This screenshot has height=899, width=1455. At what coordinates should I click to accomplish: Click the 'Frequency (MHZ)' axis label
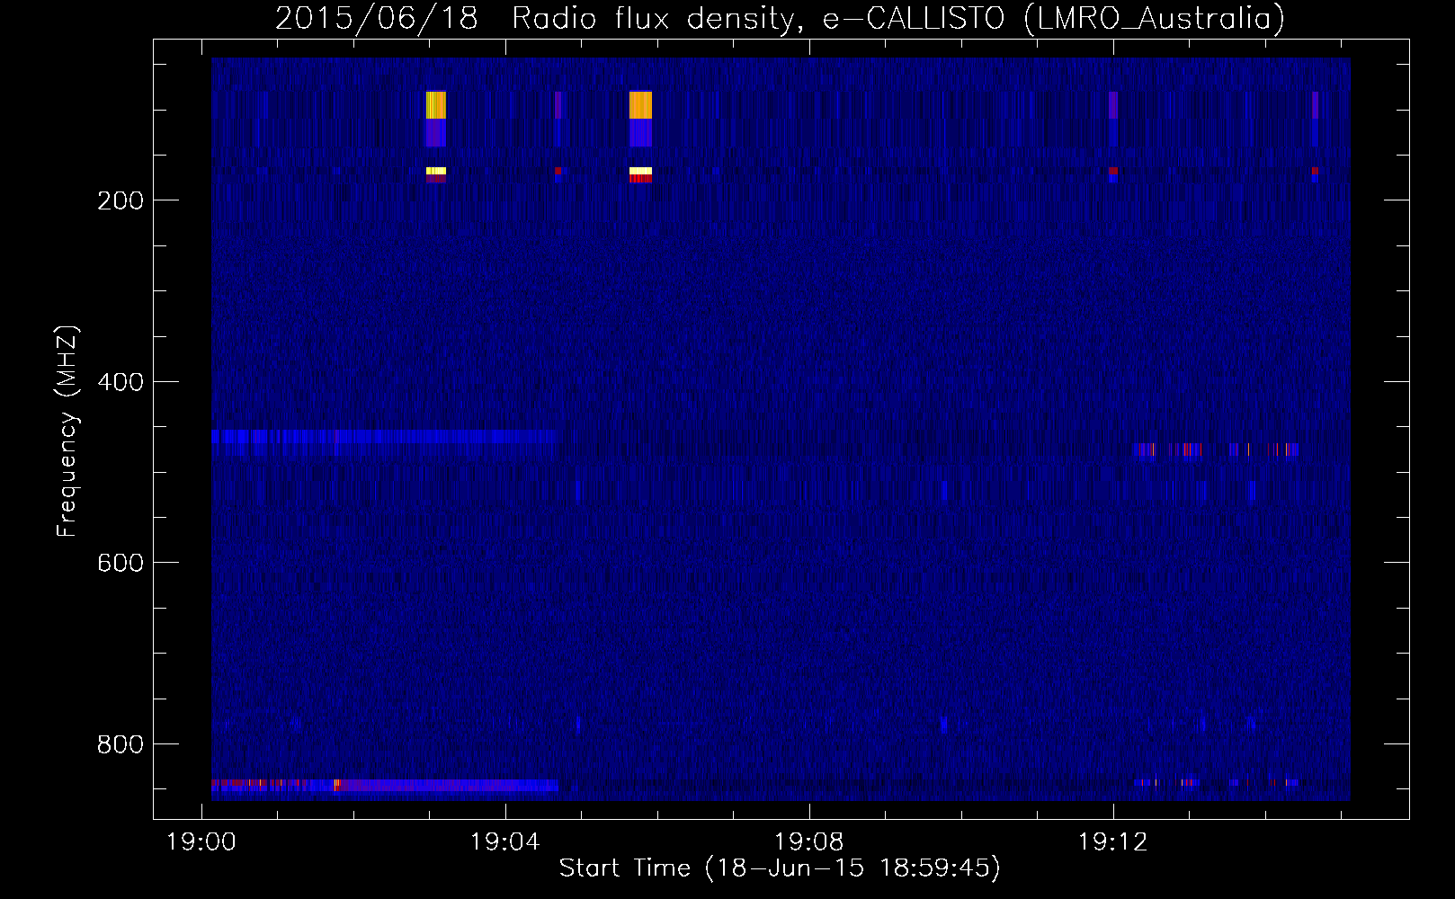click(x=67, y=432)
